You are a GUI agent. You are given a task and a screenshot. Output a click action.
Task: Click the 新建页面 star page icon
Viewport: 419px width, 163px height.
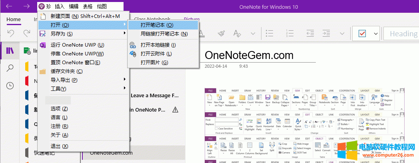(42, 16)
